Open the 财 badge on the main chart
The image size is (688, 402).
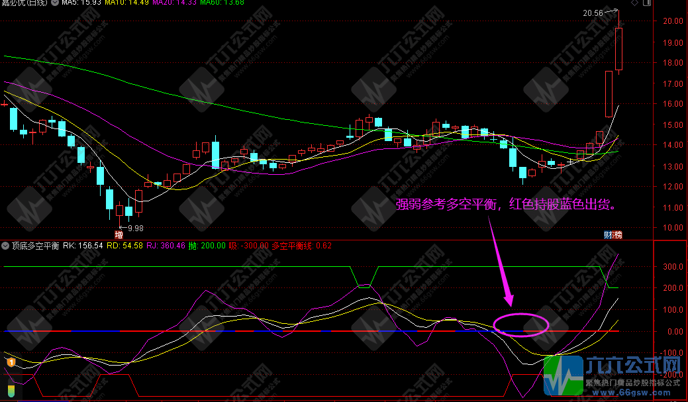point(609,235)
